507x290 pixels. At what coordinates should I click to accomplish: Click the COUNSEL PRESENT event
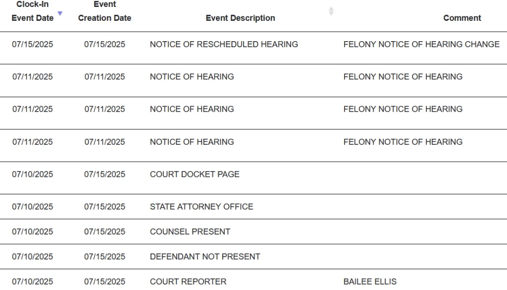(x=190, y=232)
